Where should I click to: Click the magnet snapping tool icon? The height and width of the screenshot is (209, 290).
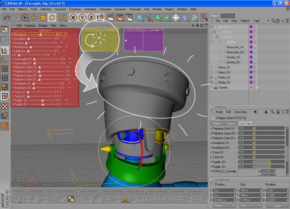click(x=125, y=199)
